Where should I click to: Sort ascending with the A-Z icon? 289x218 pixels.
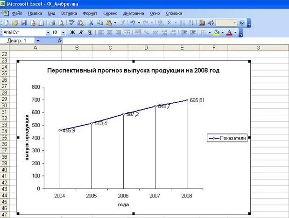tap(181, 22)
